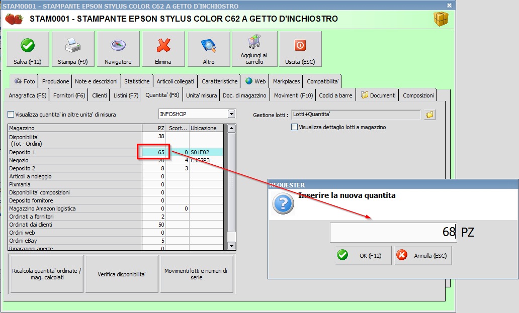Confirm with the OK (F12) button

pos(363,256)
